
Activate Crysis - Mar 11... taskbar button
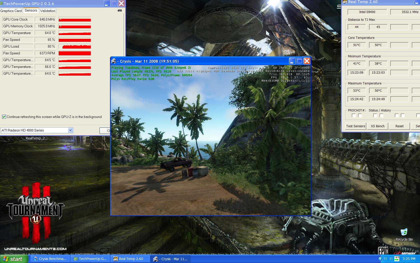click(x=171, y=259)
